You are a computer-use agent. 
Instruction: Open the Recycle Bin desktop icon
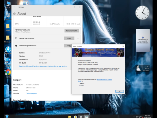click(8, 16)
